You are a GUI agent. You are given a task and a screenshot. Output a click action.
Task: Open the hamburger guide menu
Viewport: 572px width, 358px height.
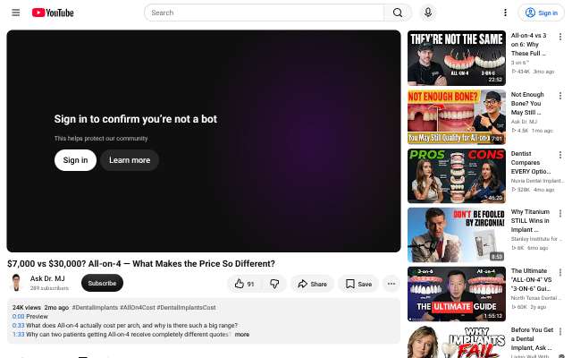click(x=16, y=13)
